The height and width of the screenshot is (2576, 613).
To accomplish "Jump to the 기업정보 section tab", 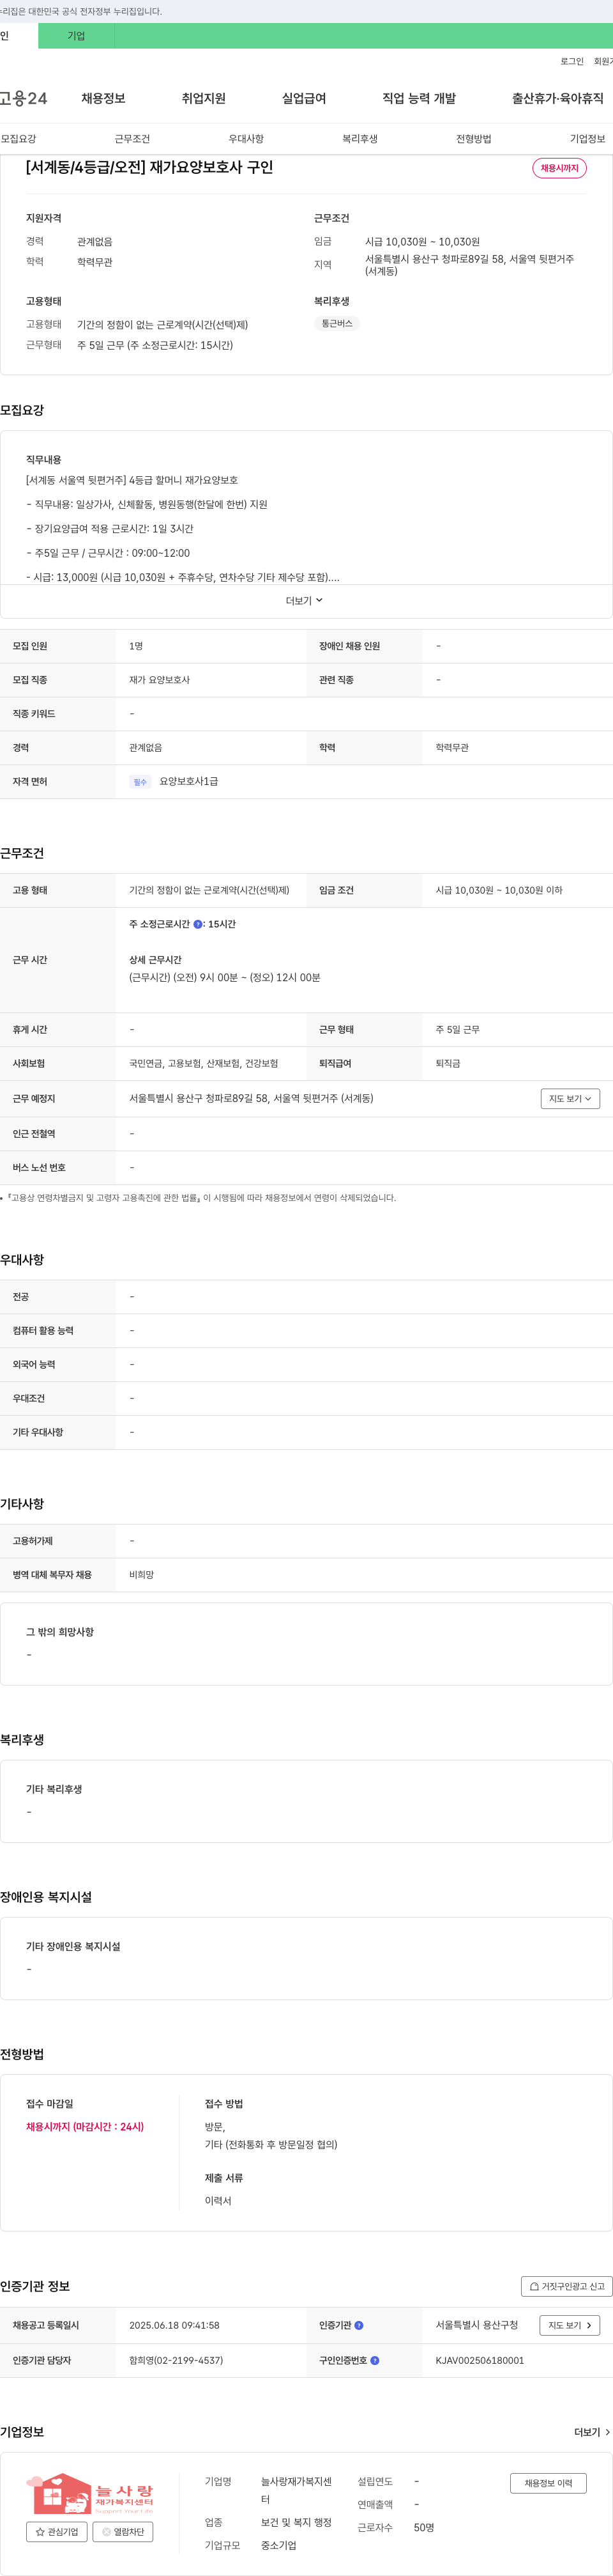I will [587, 139].
